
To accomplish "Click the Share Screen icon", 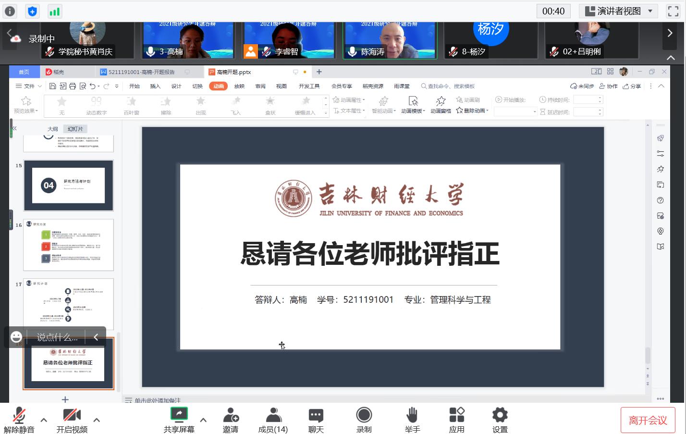I will tap(179, 415).
